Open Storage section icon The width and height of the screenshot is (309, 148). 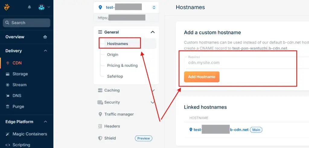point(8,74)
